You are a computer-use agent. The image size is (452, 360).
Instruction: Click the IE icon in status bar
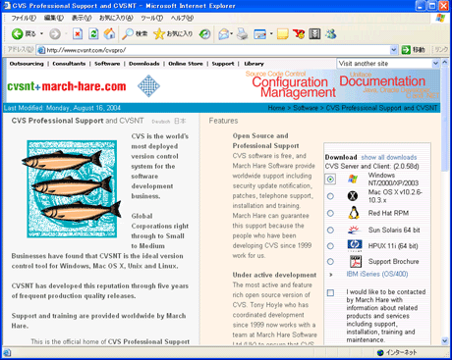point(7,352)
